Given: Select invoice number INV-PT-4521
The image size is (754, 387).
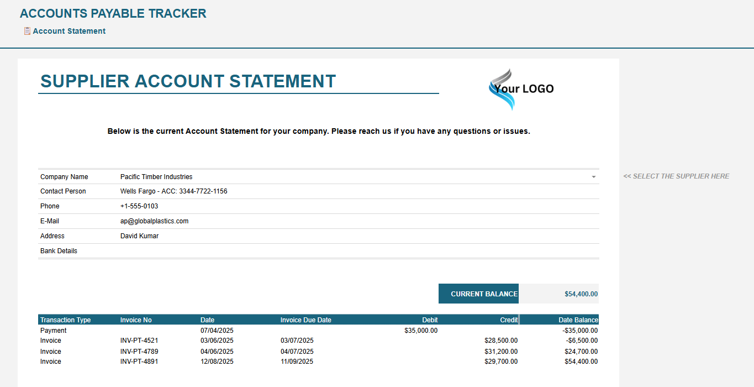Looking at the screenshot, I should pos(139,341).
